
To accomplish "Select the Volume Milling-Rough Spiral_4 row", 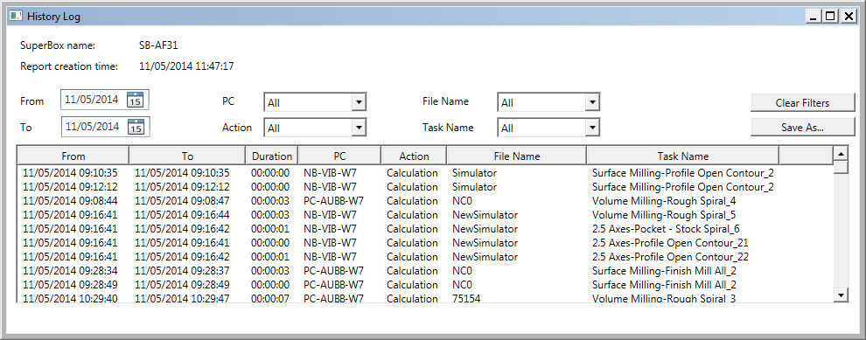I will coord(425,201).
